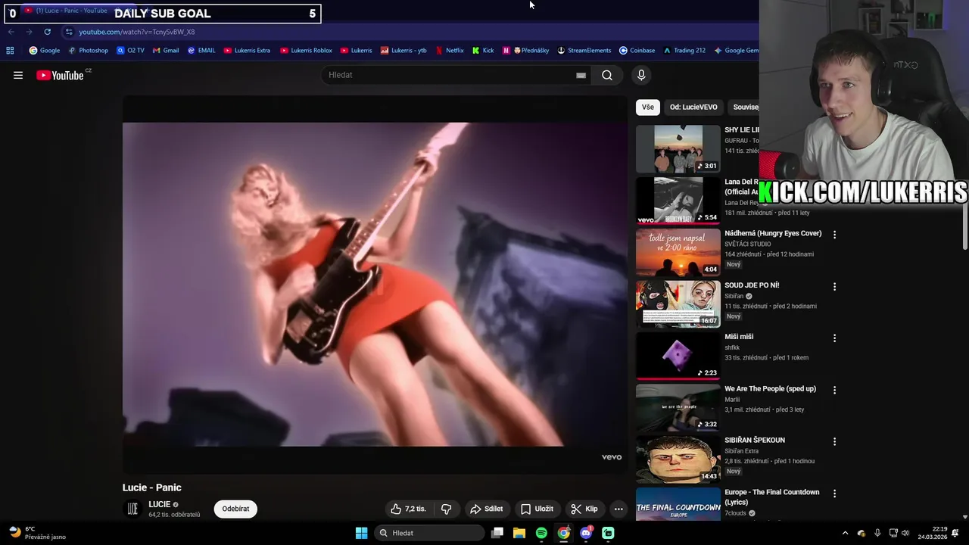Open Discord from the taskbar
The width and height of the screenshot is (969, 545).
pos(586,533)
